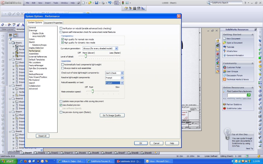Screen dimensions: 263x164
Task: Click the Help question mark in title bar
Action: (245, 3)
